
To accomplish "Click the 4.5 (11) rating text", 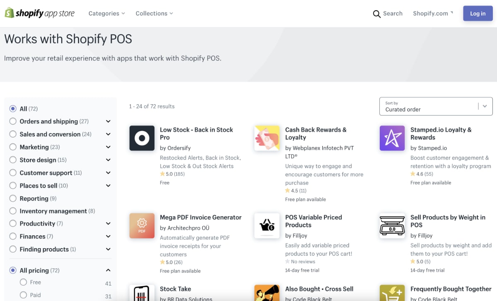I will (x=296, y=191).
